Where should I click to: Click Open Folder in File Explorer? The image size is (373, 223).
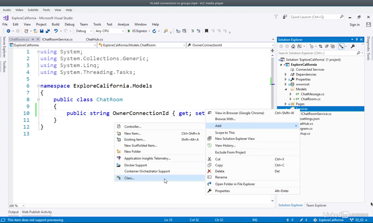click(x=253, y=184)
